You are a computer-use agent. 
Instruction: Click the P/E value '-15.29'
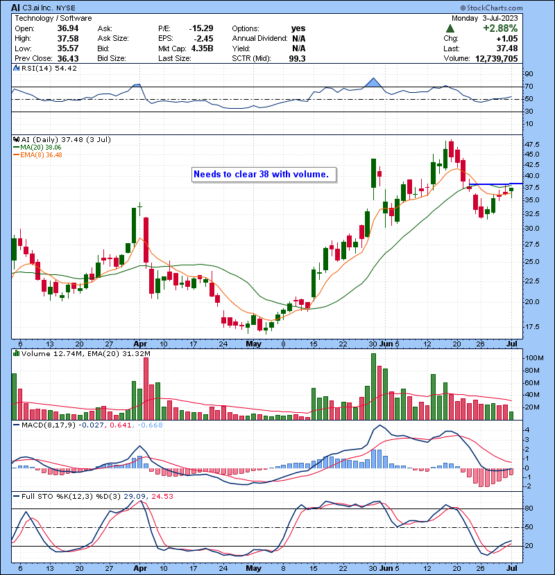tap(201, 28)
